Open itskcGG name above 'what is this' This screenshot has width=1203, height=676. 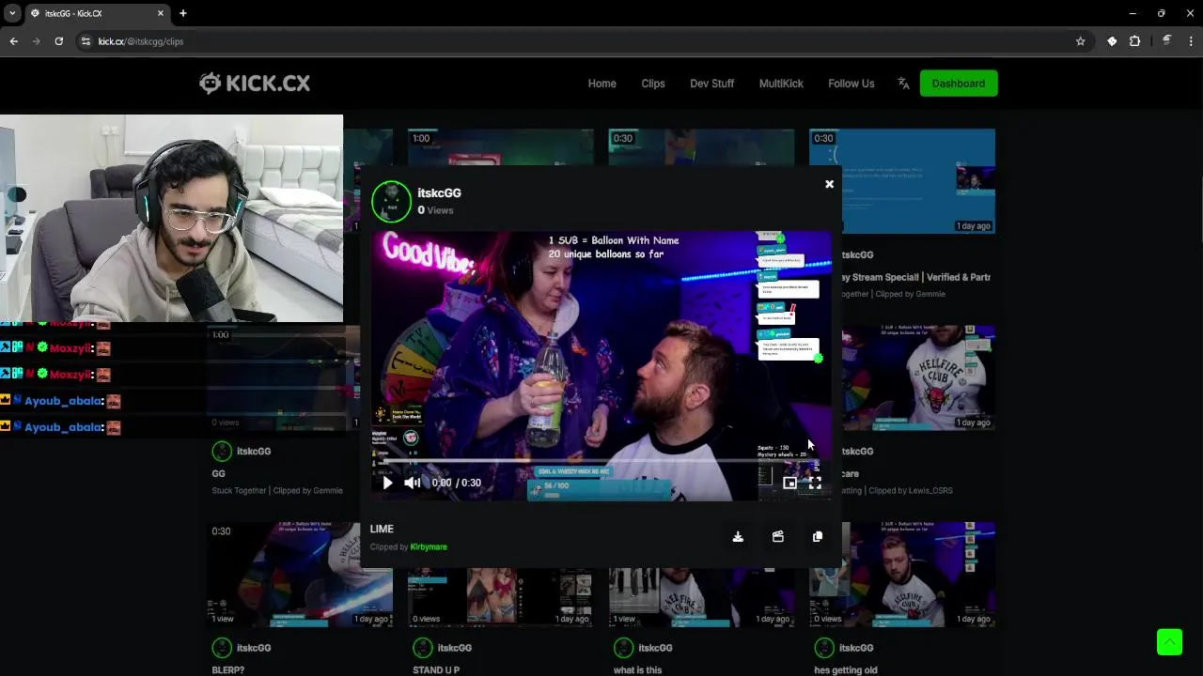click(655, 648)
